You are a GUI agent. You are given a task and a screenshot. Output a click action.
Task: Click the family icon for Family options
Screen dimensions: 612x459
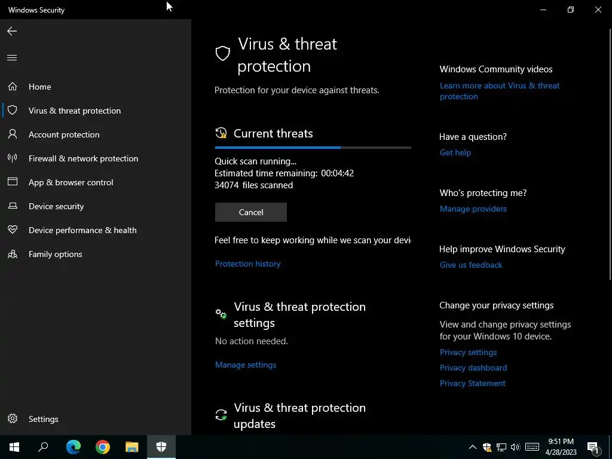[x=13, y=254]
